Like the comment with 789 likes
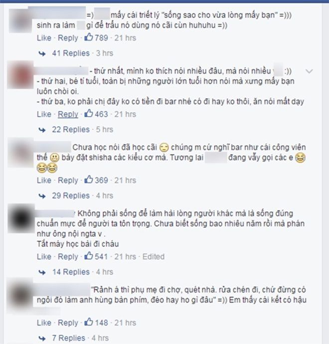 44,38
